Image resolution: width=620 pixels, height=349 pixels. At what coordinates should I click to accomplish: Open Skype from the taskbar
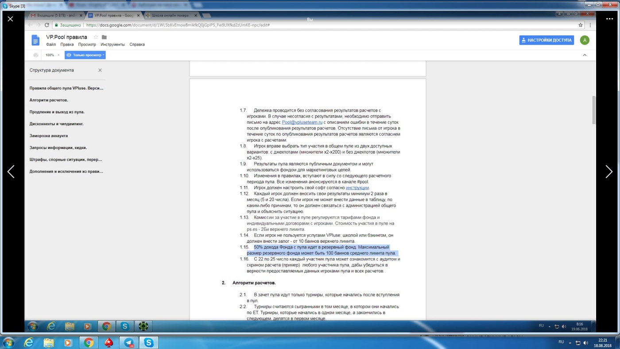(148, 342)
